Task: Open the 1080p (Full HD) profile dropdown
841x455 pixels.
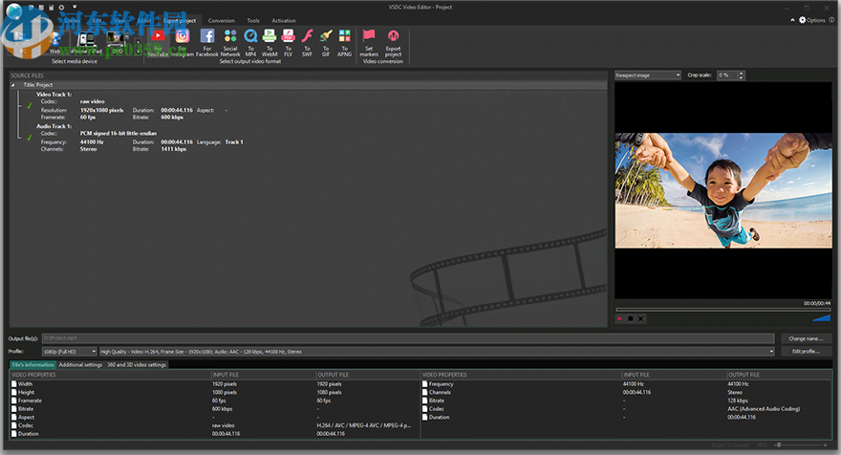Action: pos(69,352)
